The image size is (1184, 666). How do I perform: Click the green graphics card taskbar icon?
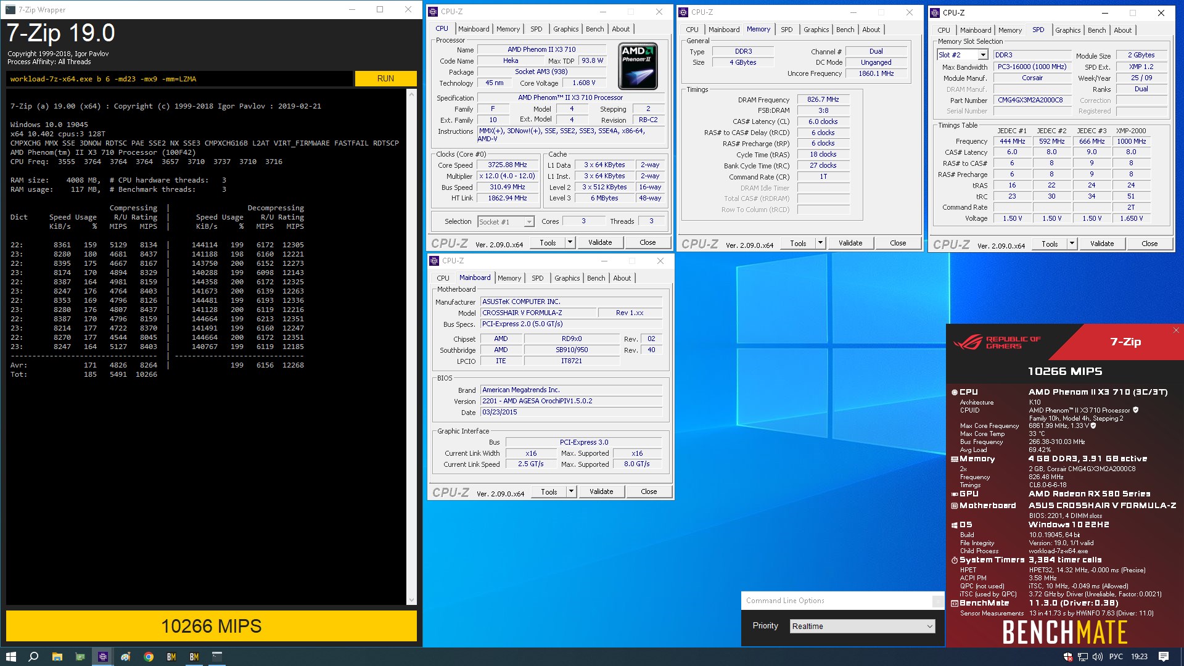click(x=80, y=657)
